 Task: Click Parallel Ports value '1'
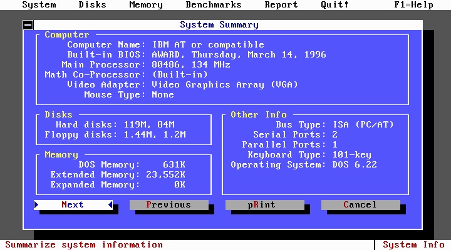pyautogui.click(x=334, y=144)
